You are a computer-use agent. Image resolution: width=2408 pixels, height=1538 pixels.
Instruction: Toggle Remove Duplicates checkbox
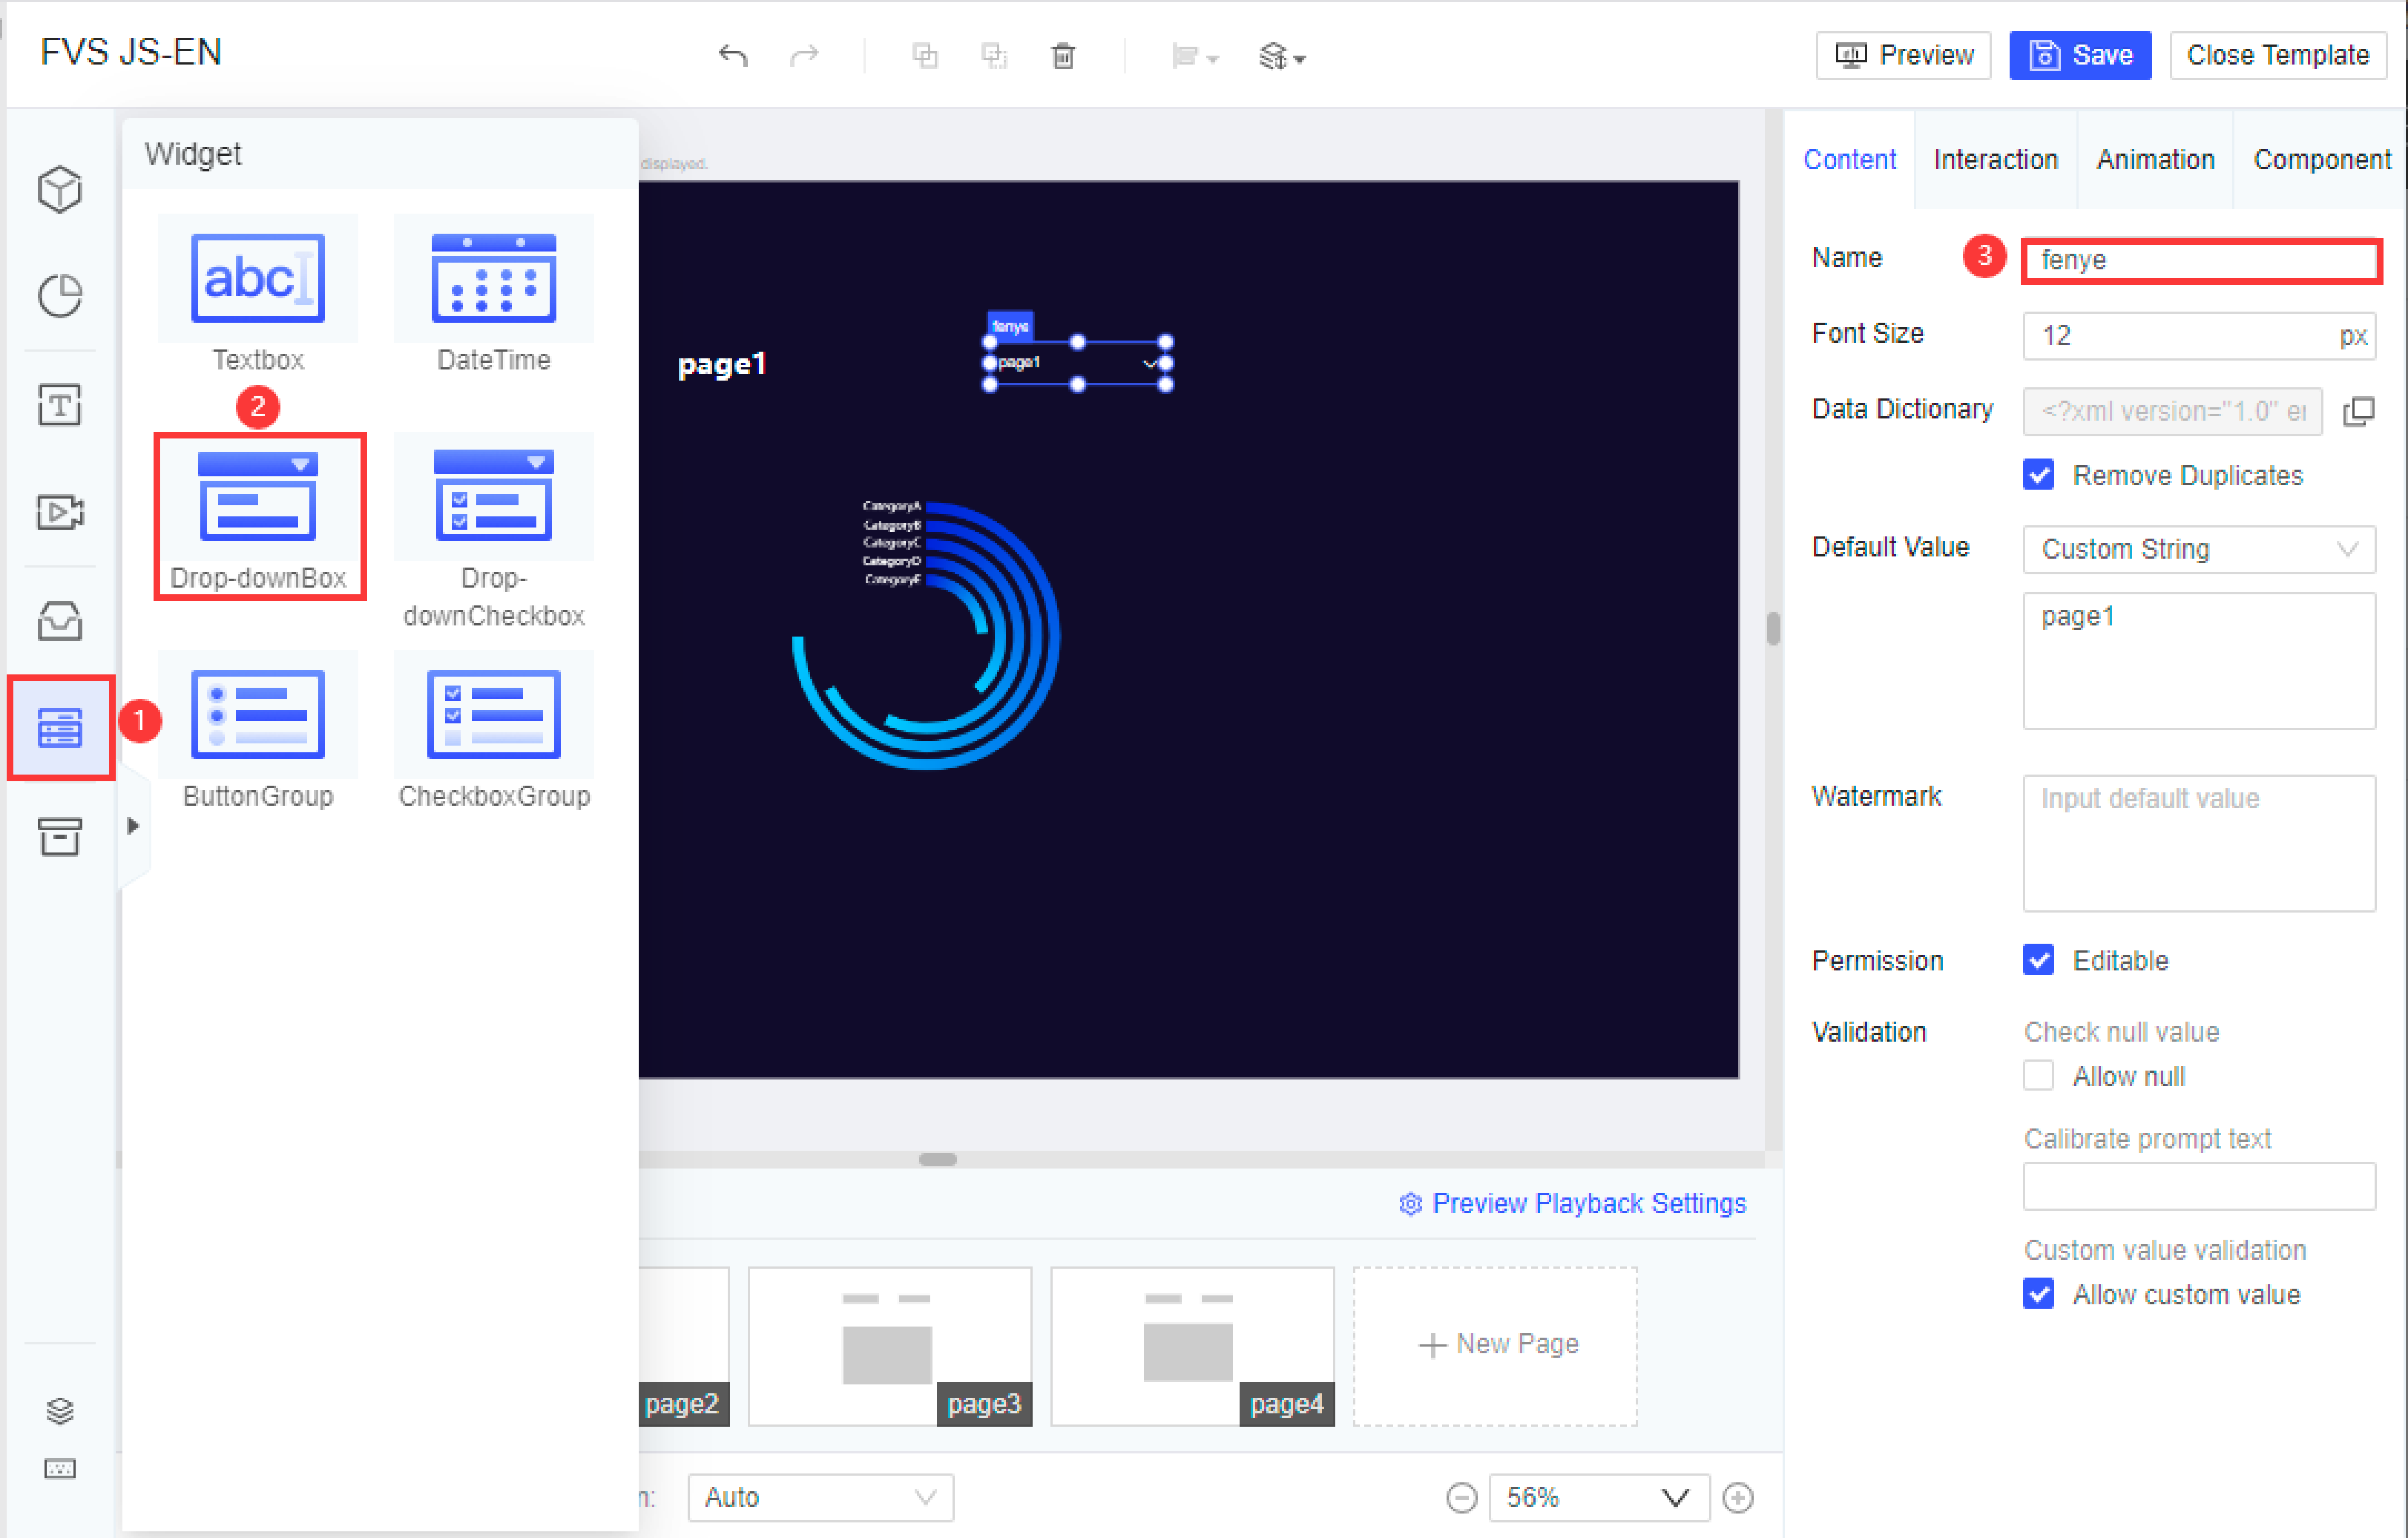[2038, 475]
